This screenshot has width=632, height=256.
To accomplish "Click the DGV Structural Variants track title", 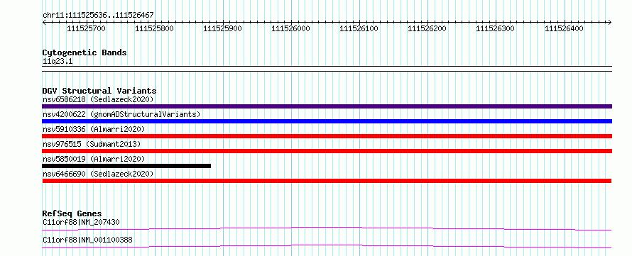I will point(99,91).
